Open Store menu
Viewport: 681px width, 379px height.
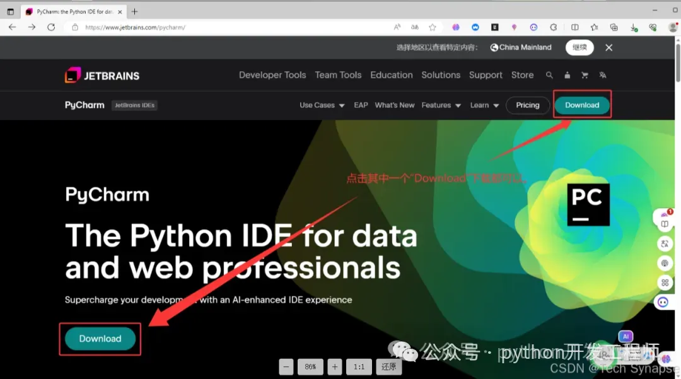pos(522,75)
